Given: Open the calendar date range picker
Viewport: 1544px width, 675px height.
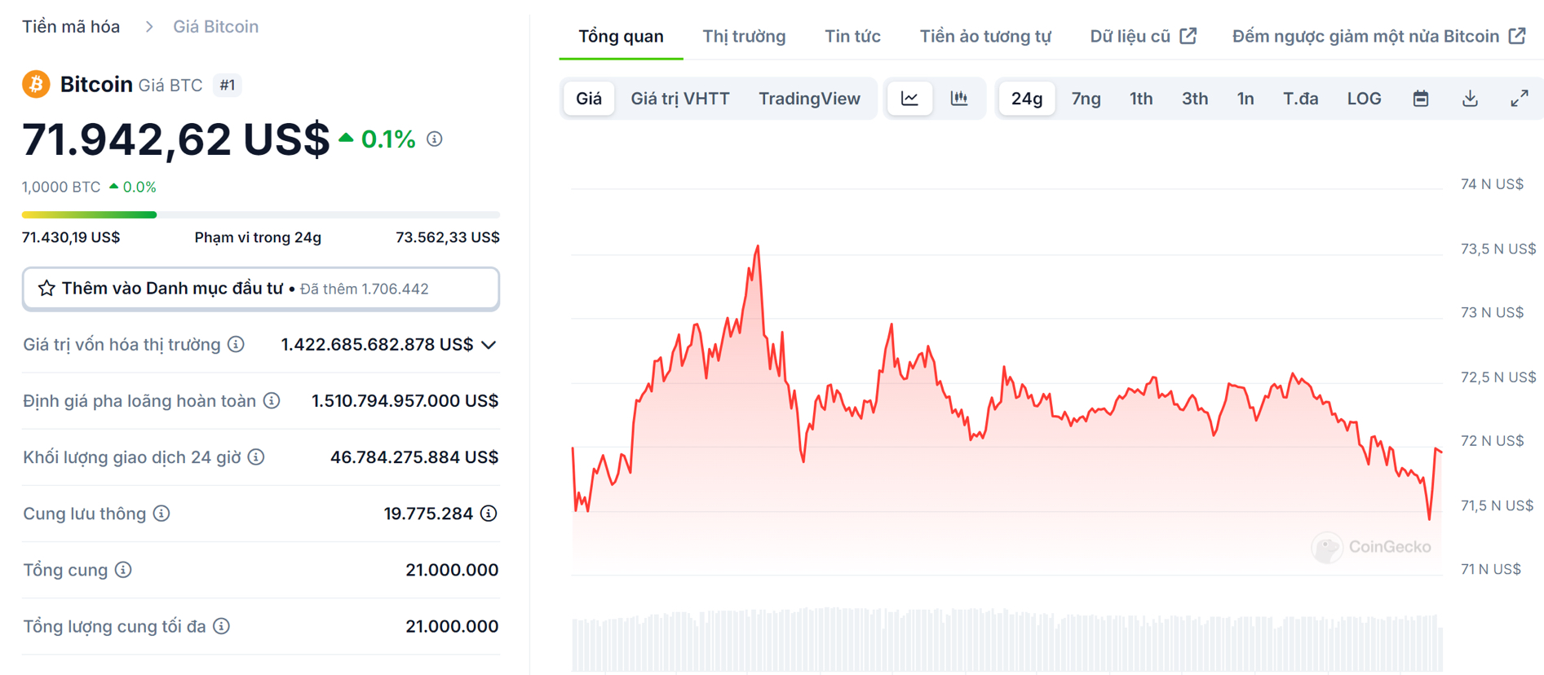Looking at the screenshot, I should click(x=1421, y=99).
